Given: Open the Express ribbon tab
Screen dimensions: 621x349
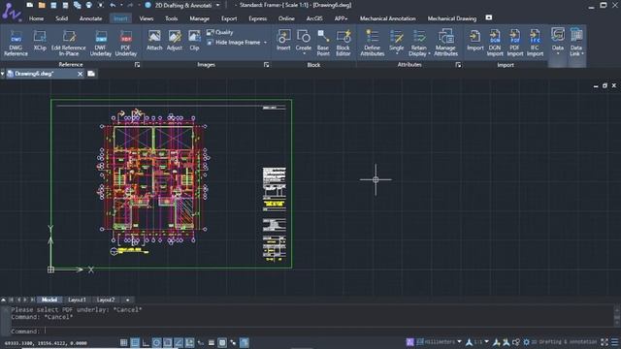Looking at the screenshot, I should click(x=257, y=18).
